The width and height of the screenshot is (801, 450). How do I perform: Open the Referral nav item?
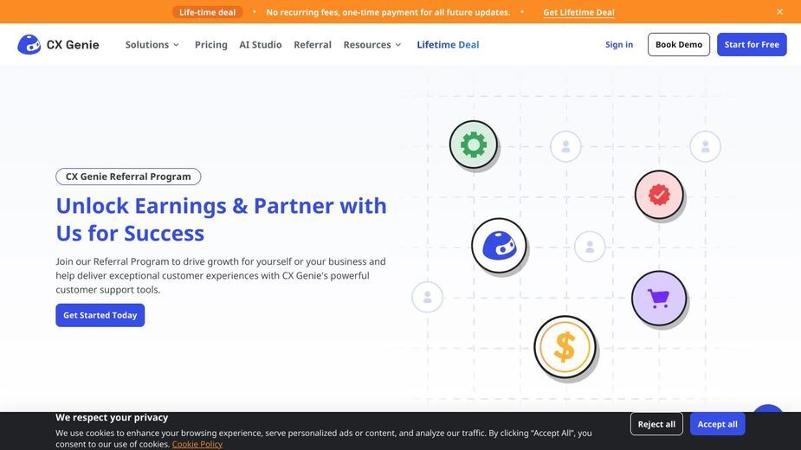tap(313, 44)
